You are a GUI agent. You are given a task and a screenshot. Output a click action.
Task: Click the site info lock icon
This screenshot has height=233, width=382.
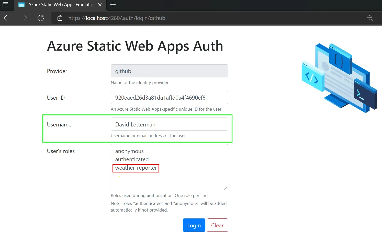pos(60,18)
